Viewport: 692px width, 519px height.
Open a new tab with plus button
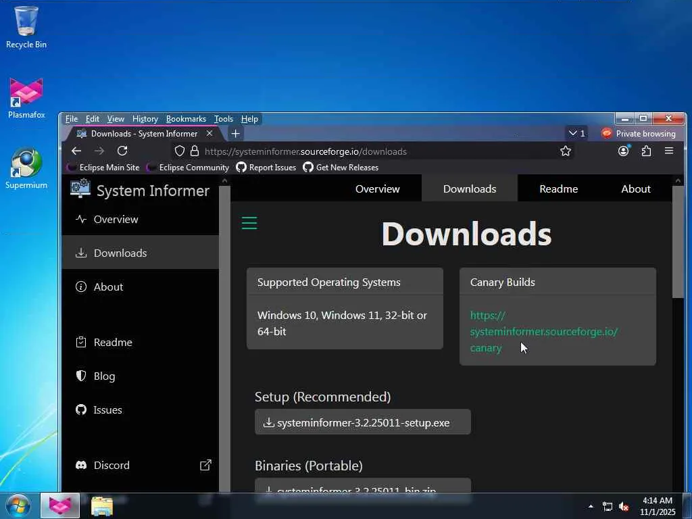[236, 133]
